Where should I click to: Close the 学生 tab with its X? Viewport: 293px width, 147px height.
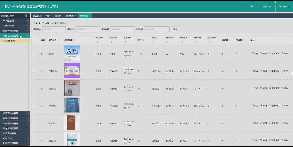50,16
